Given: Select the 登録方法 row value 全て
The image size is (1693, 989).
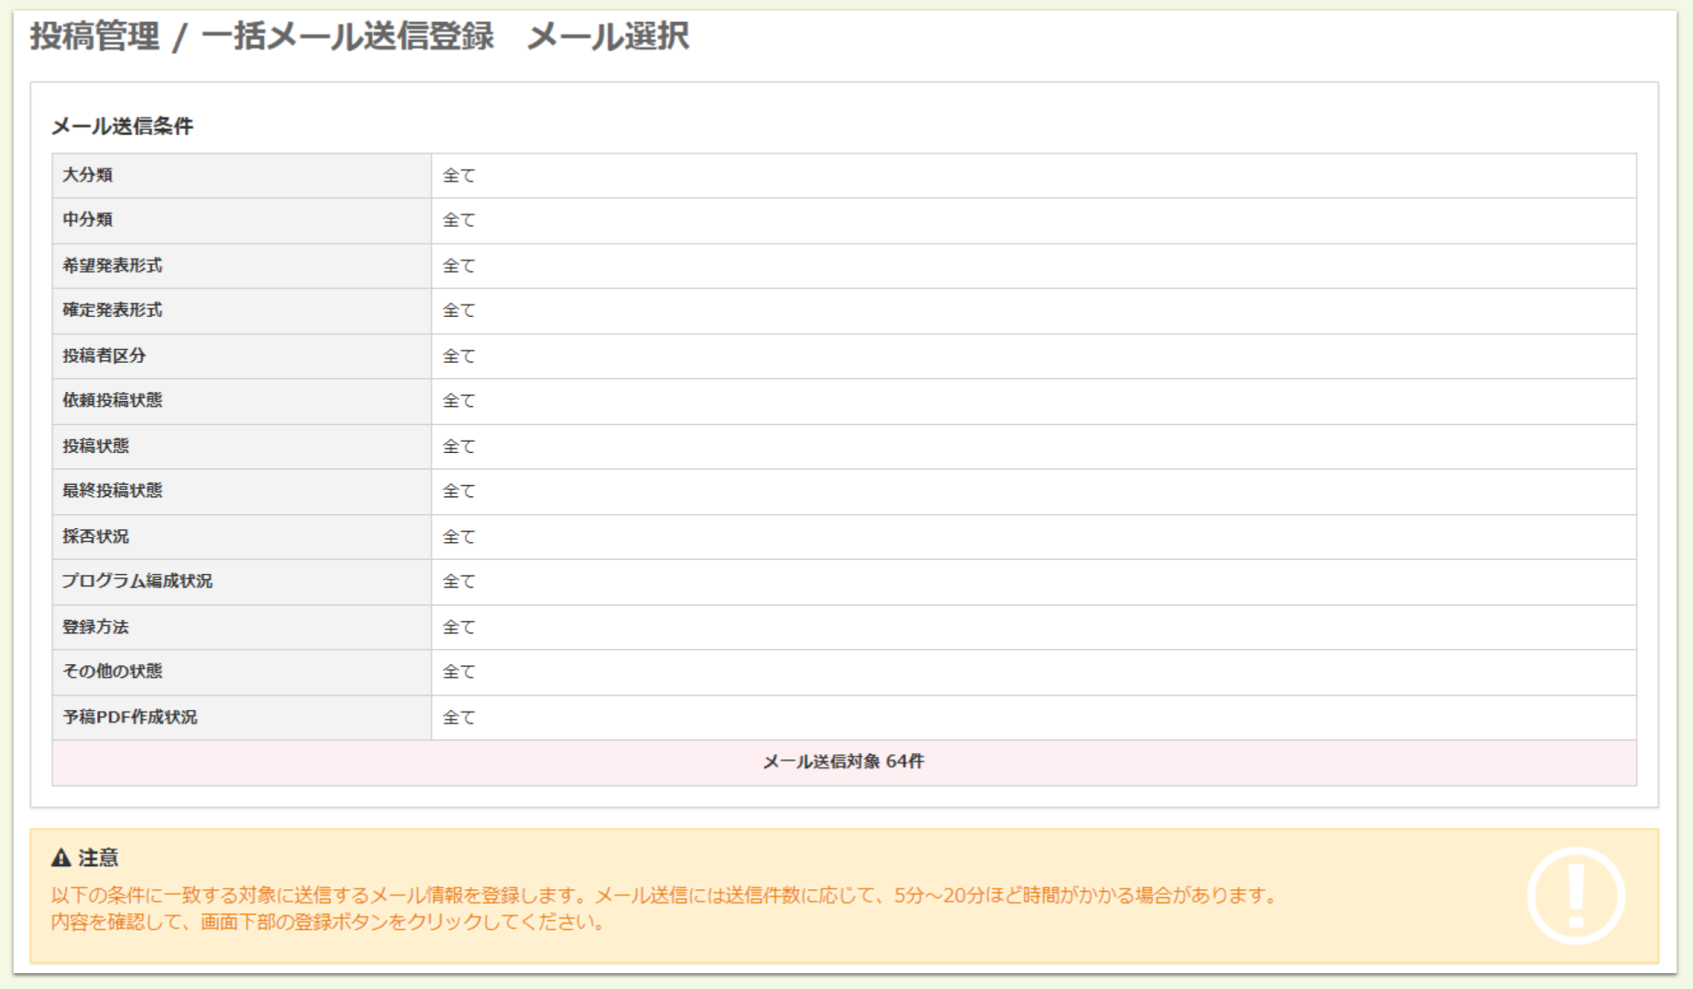Looking at the screenshot, I should (458, 626).
